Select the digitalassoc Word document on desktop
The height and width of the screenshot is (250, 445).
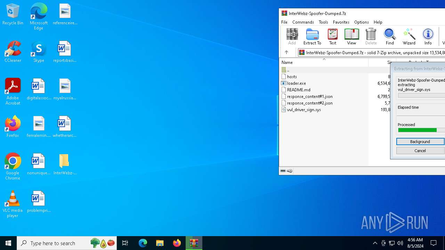[39, 89]
